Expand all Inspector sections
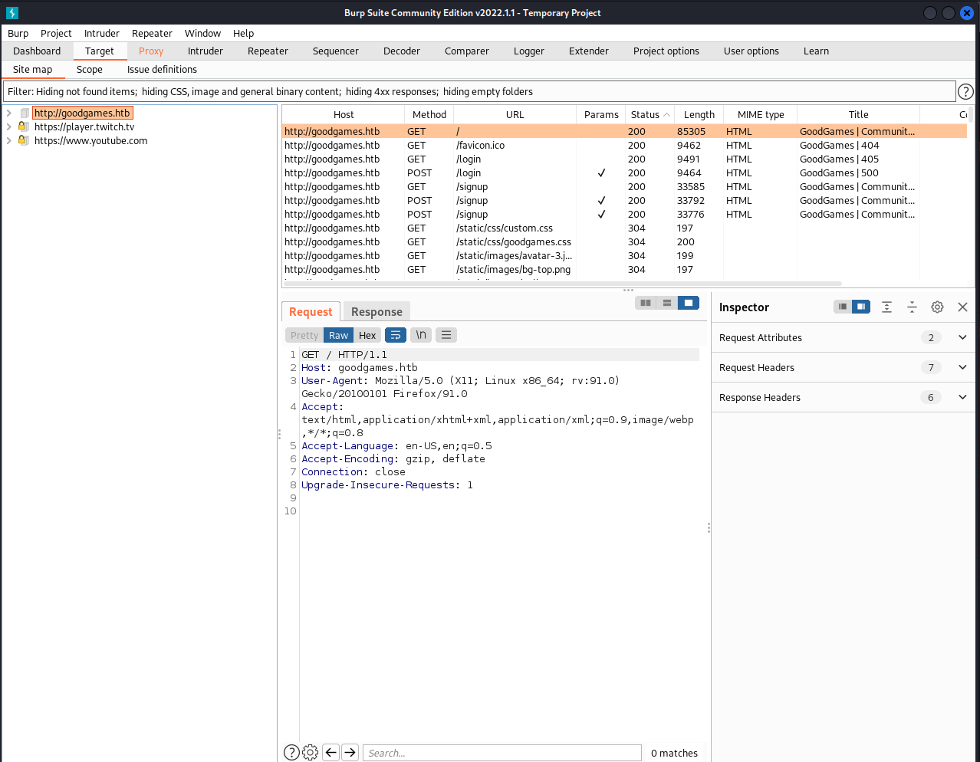This screenshot has height=762, width=980. click(x=886, y=307)
